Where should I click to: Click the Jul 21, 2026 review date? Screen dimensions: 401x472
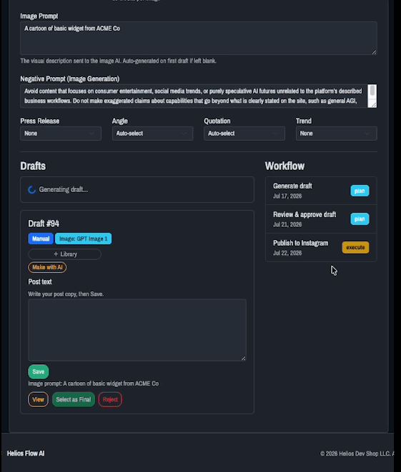(x=287, y=224)
